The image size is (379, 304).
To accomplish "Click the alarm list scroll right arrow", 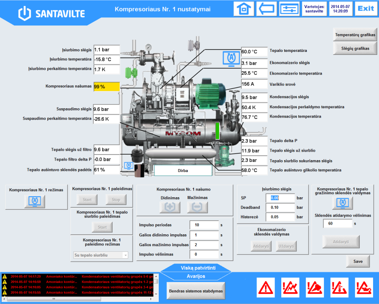I will pyautogui.click(x=151, y=299).
